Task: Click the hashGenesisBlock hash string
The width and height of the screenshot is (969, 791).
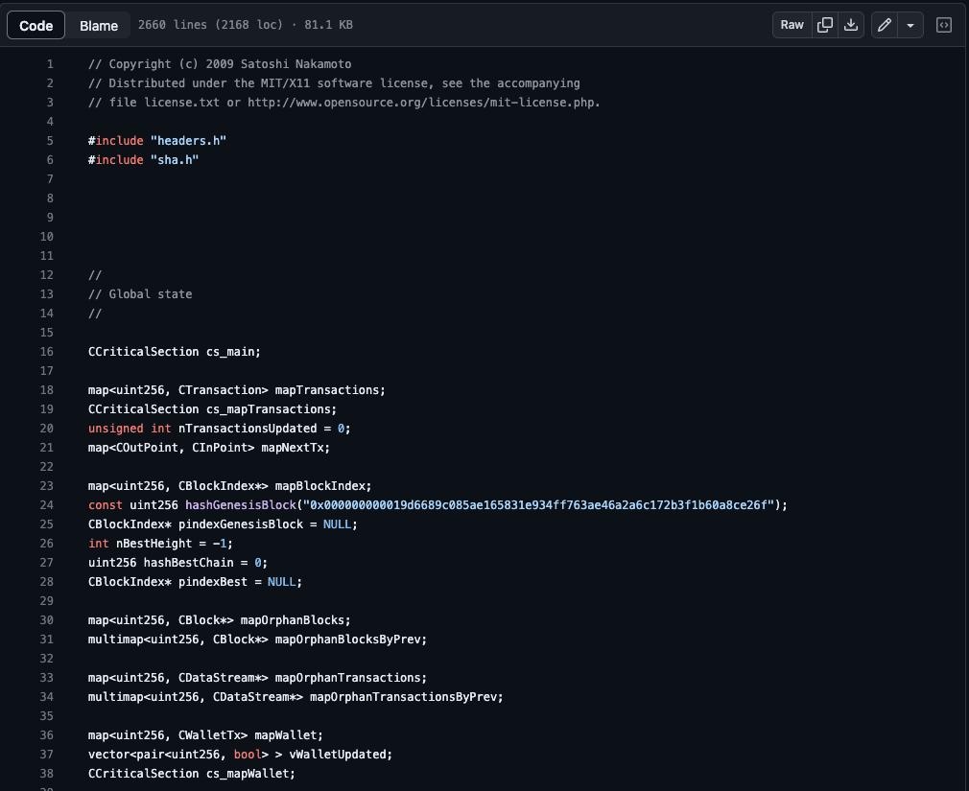Action: pos(538,505)
